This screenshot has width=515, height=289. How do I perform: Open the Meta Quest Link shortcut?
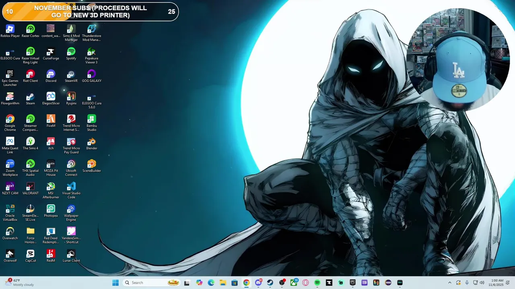[10, 145]
